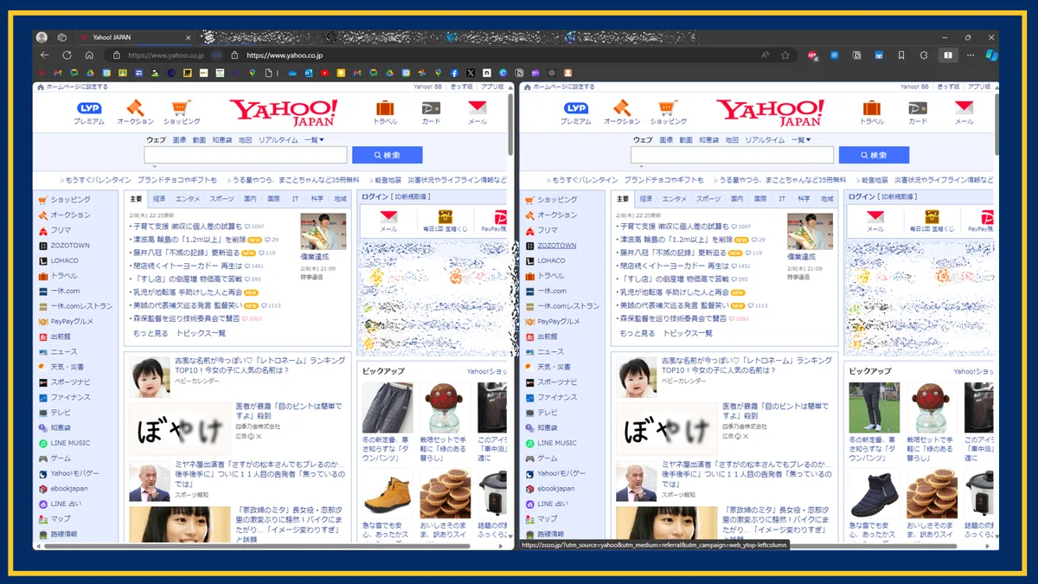Screen dimensions: 1038x584
Task: Open ZOZOTOWN in right pane sidebar
Action: 556,246
